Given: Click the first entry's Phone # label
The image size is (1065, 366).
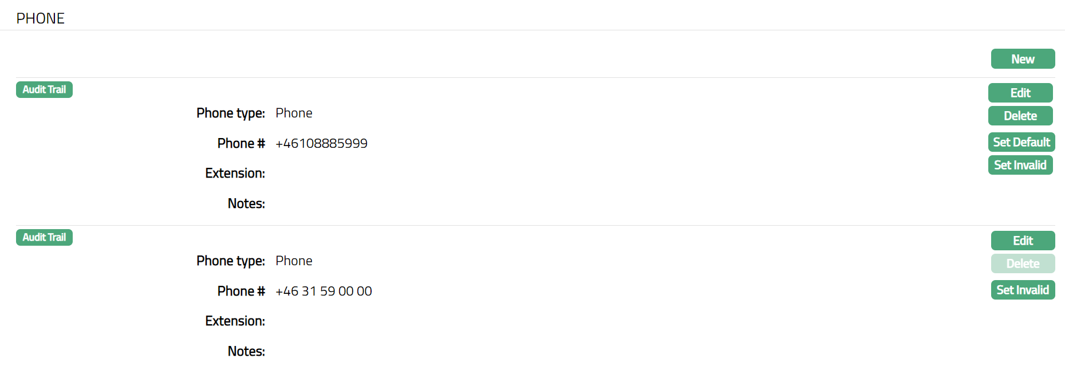Looking at the screenshot, I should click(241, 143).
